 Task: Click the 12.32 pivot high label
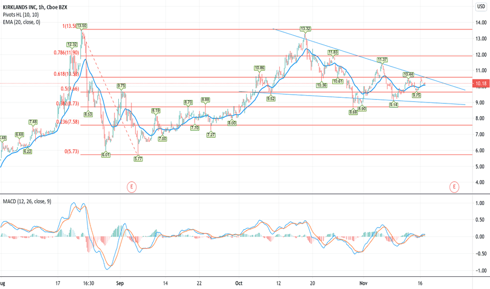[72, 44]
